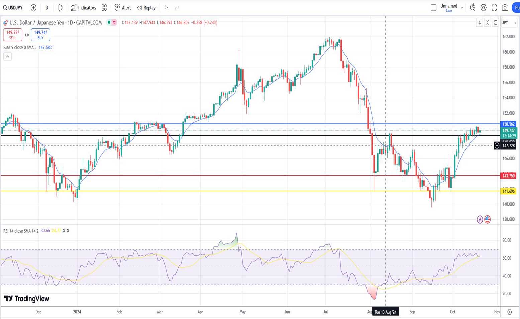This screenshot has width=520, height=319.
Task: Create a new Alert
Action: pos(123,8)
